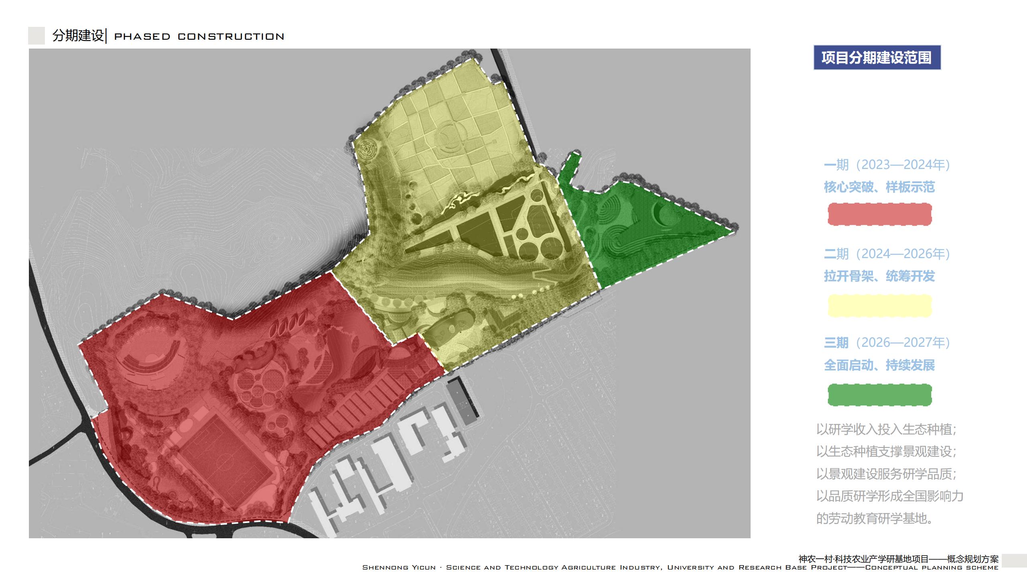Click the 神农一村 project footer text
This screenshot has height=578, width=1027.
click(x=899, y=559)
